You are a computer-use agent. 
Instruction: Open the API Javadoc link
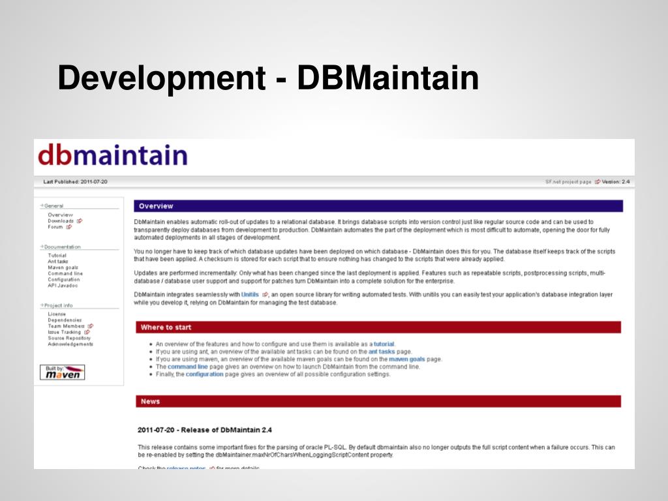point(63,286)
